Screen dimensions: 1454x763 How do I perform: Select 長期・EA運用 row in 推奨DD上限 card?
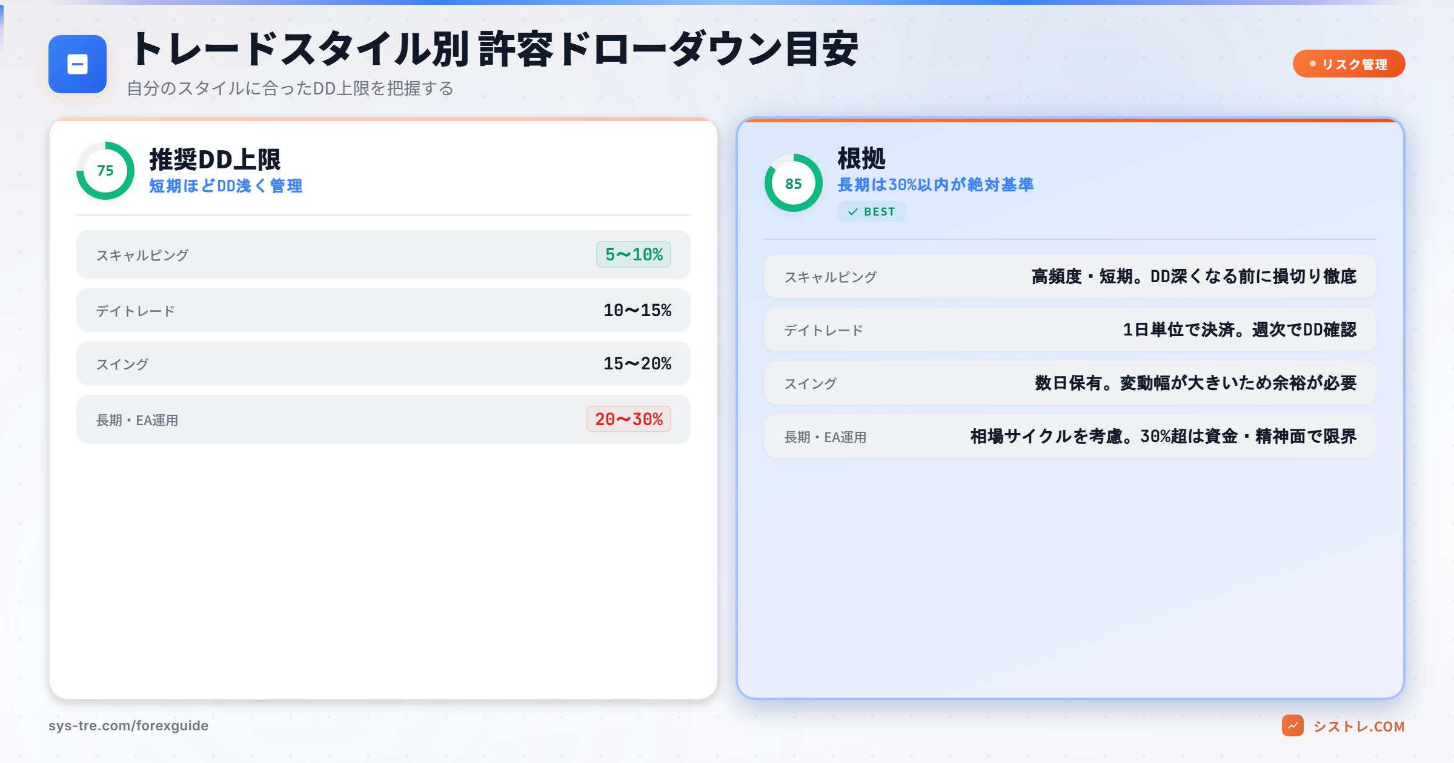[383, 419]
